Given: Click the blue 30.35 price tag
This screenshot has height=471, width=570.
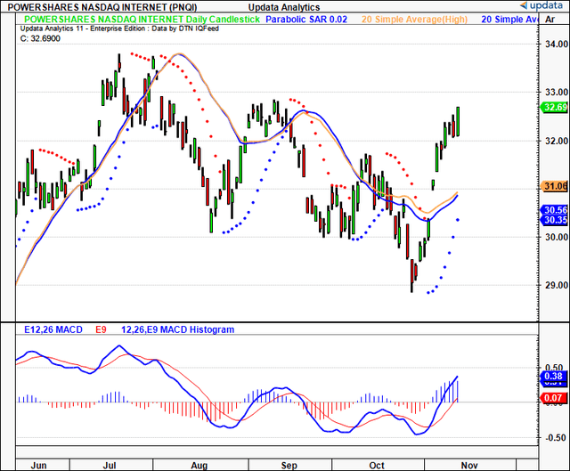Looking at the screenshot, I should click(554, 220).
